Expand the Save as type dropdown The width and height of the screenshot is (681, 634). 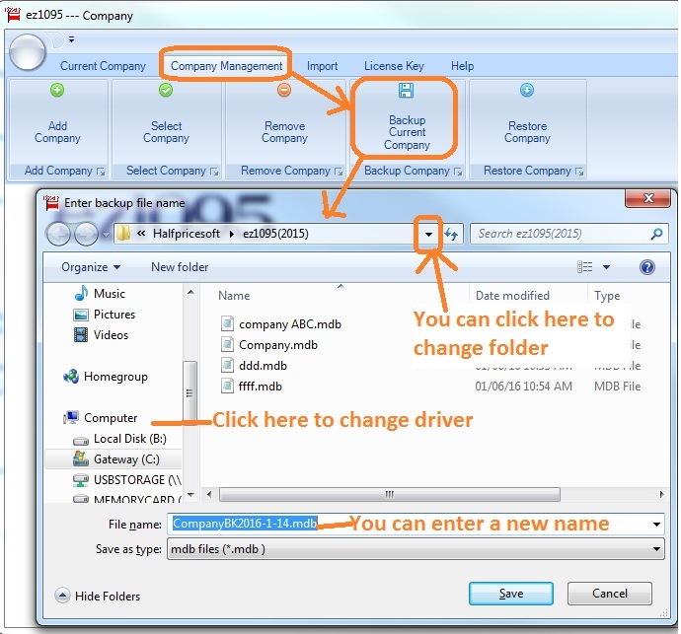656,549
